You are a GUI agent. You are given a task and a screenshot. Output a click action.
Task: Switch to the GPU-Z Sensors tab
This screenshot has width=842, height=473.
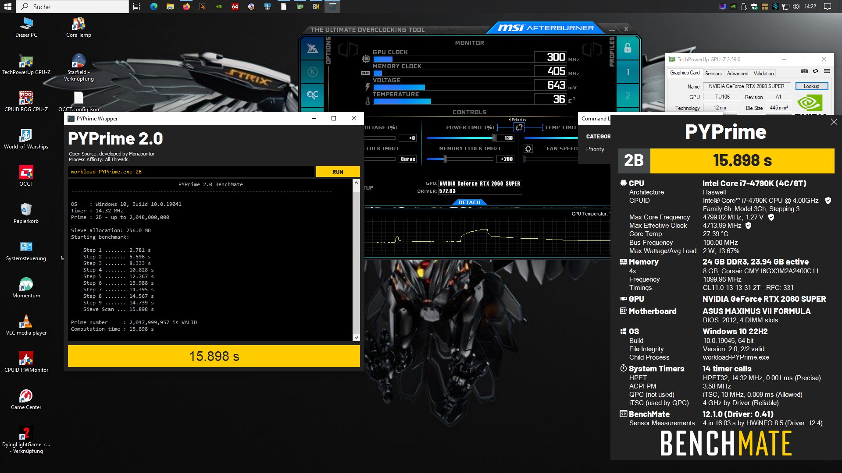tap(713, 74)
